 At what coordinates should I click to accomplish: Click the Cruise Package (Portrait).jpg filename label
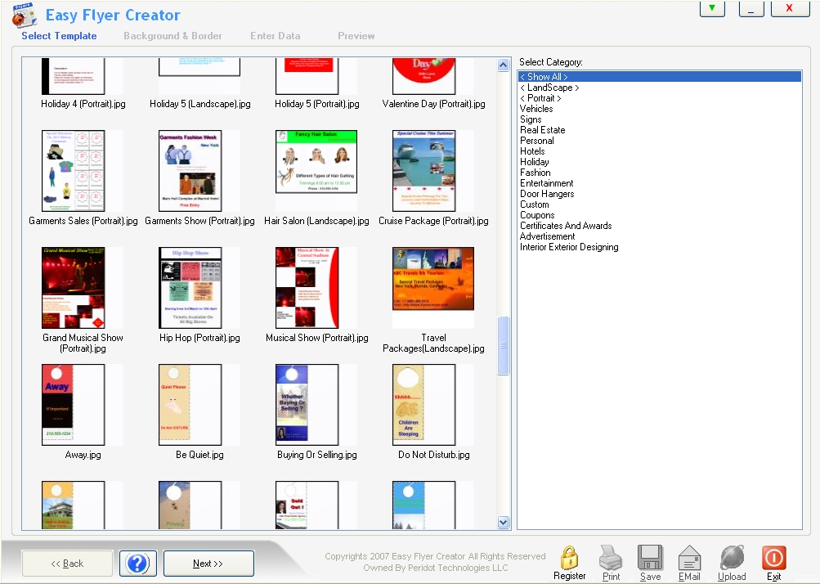[x=433, y=221]
